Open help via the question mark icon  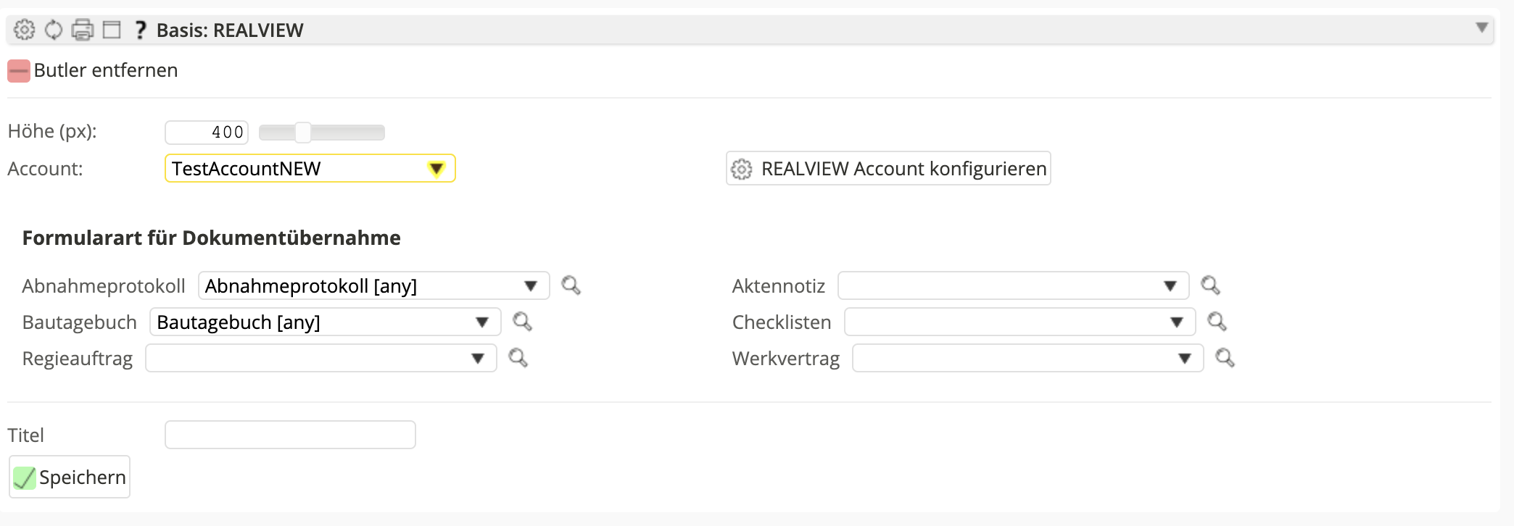click(x=141, y=30)
